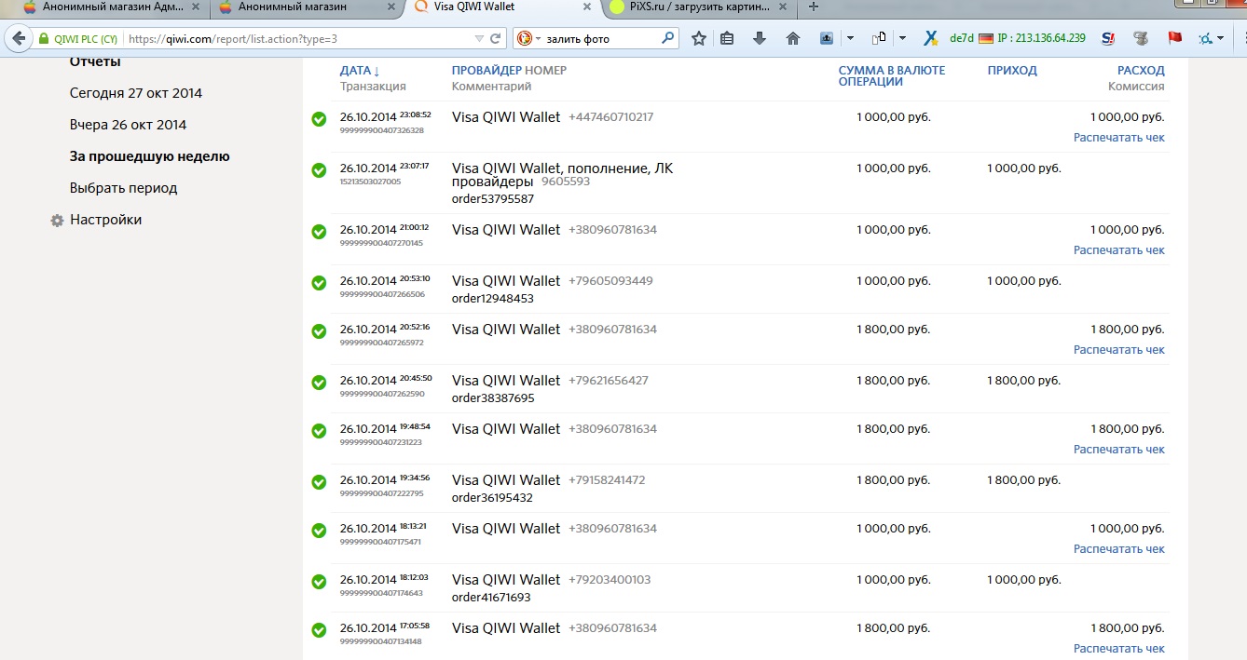Viewport: 1247px width, 660px height.
Task: Click the blue network tool icon
Action: tap(1205, 39)
